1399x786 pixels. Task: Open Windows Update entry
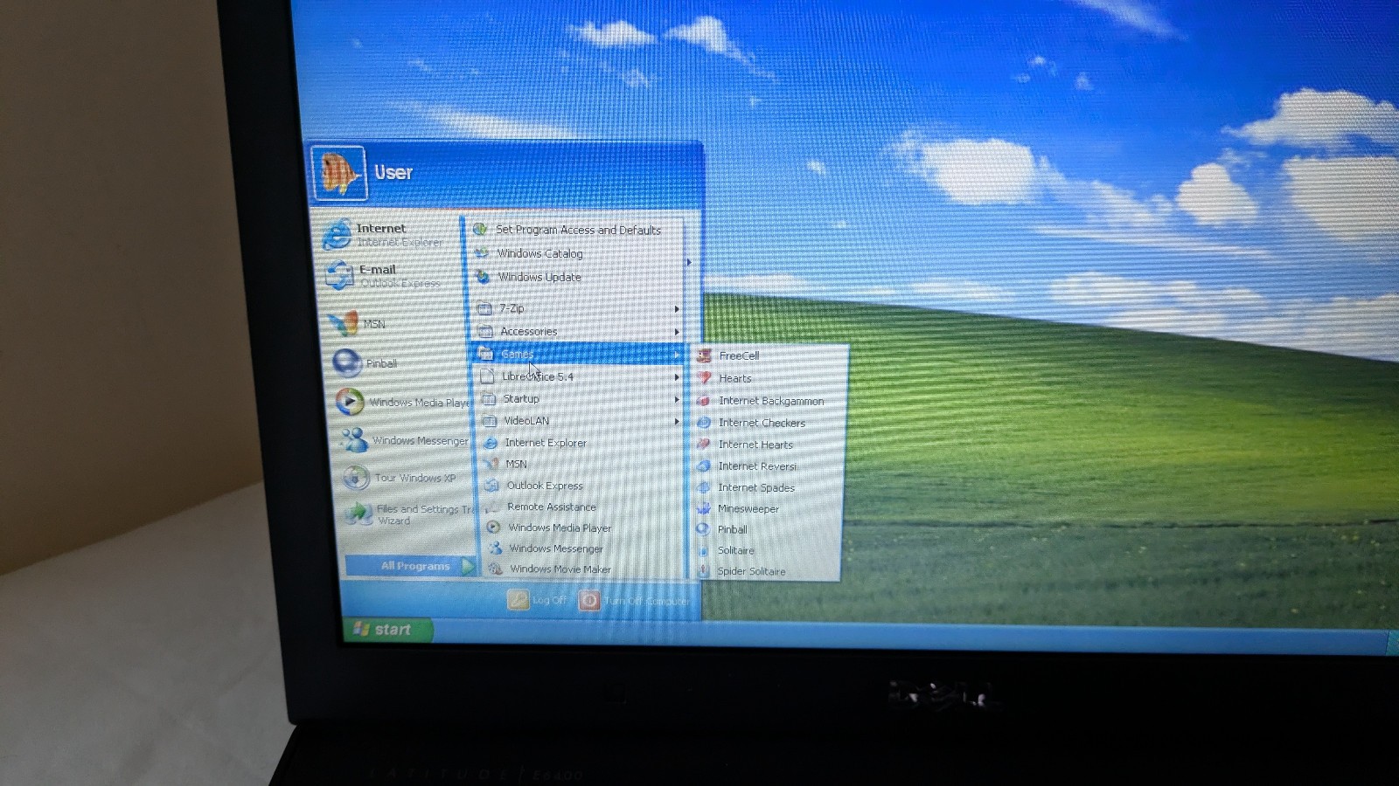pyautogui.click(x=577, y=277)
